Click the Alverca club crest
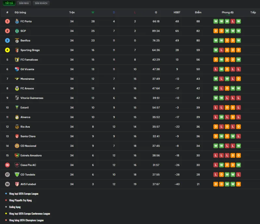 (x=17, y=117)
